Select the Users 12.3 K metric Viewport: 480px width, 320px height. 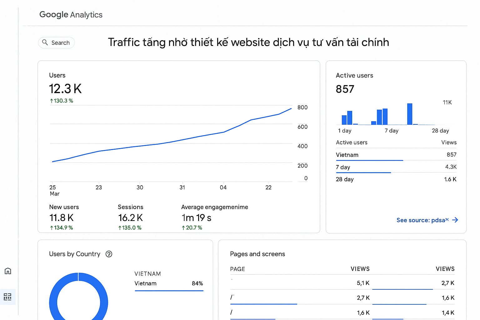[x=65, y=89]
